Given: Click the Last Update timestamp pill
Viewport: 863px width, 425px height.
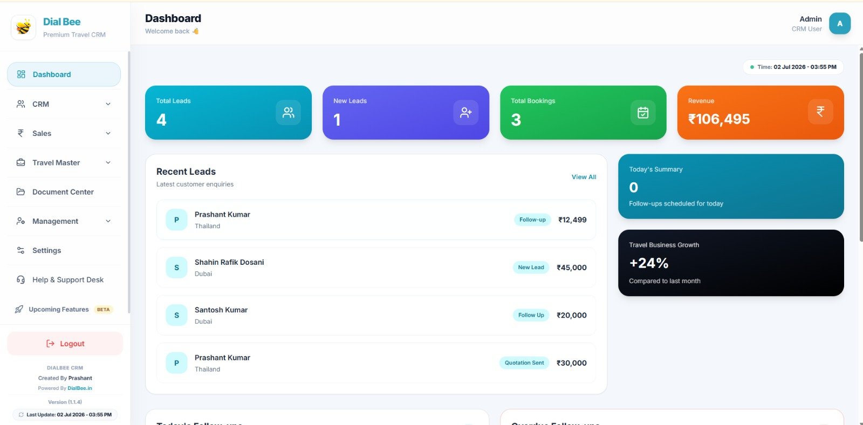Looking at the screenshot, I should [x=65, y=415].
